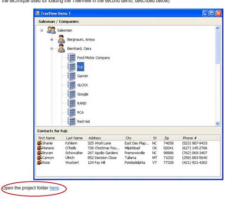
Task: Click the contact icon in Mariano's row
Action: [39, 148]
